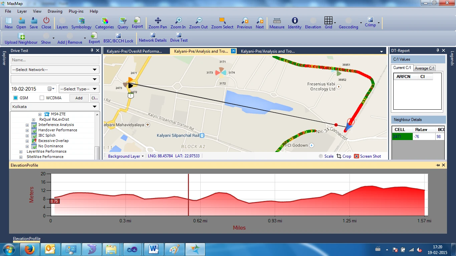Click the Identity info tool
456x256 pixels.
(x=294, y=23)
